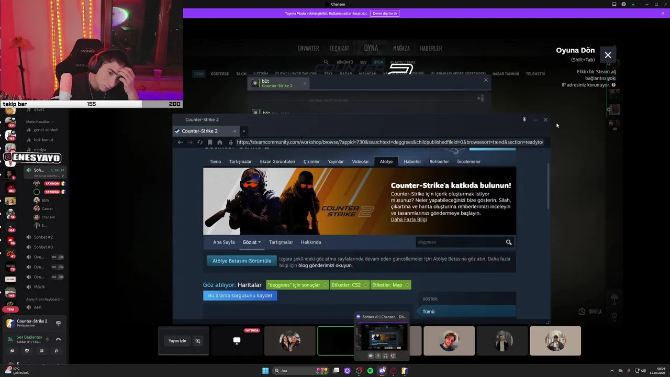Collapse the Away From Keyboard category

coord(44,300)
